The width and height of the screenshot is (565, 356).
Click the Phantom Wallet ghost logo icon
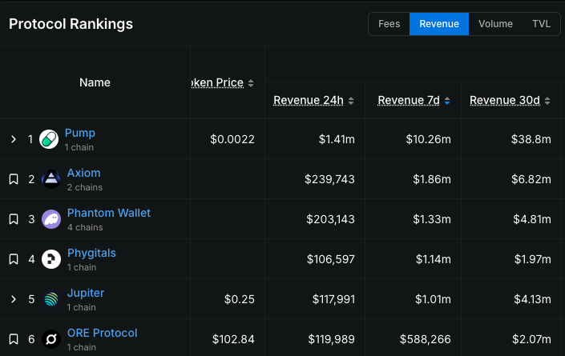(51, 219)
